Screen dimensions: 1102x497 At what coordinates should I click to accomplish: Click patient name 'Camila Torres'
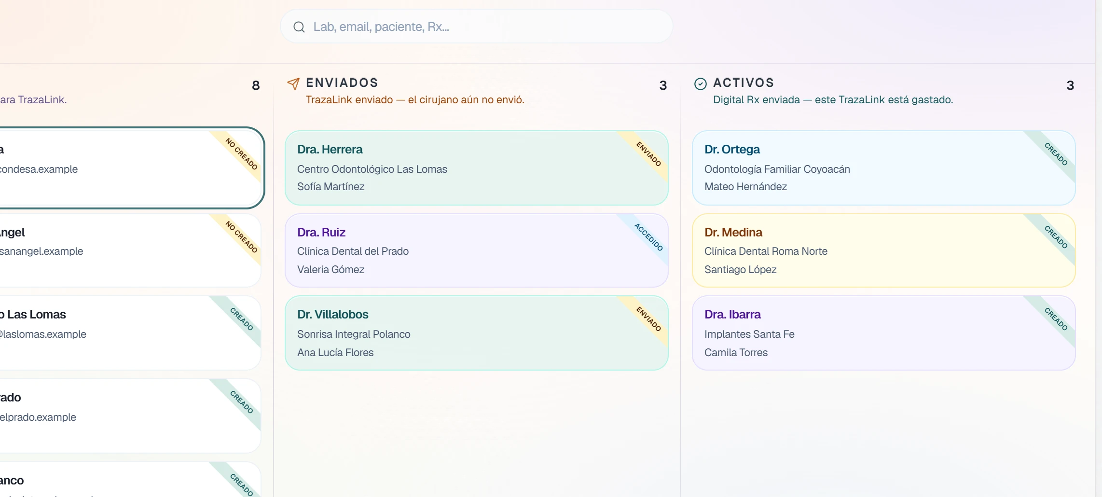[x=736, y=352]
